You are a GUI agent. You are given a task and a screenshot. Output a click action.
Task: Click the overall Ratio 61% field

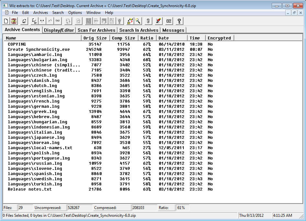(182, 208)
